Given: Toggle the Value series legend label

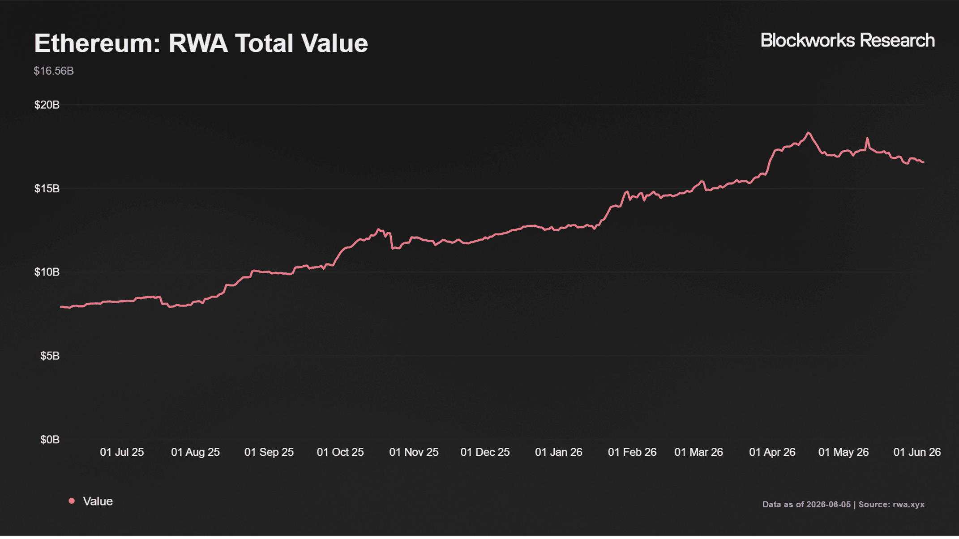Looking at the screenshot, I should pyautogui.click(x=98, y=501).
